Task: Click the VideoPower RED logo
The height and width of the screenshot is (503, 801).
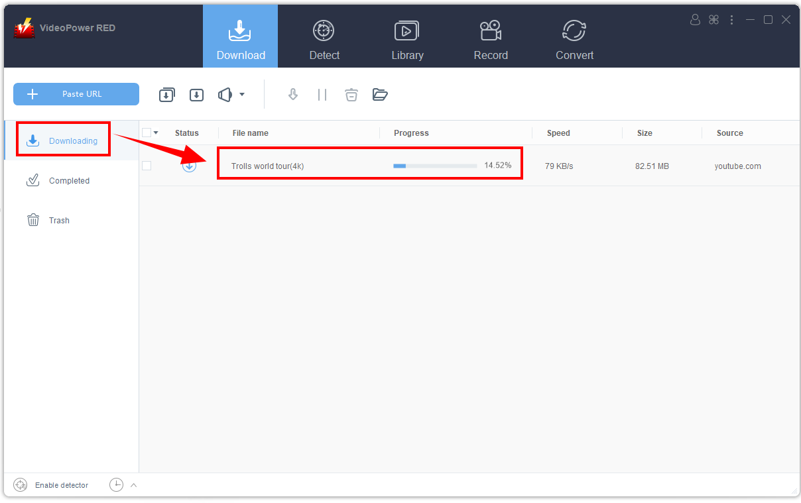Action: click(24, 28)
